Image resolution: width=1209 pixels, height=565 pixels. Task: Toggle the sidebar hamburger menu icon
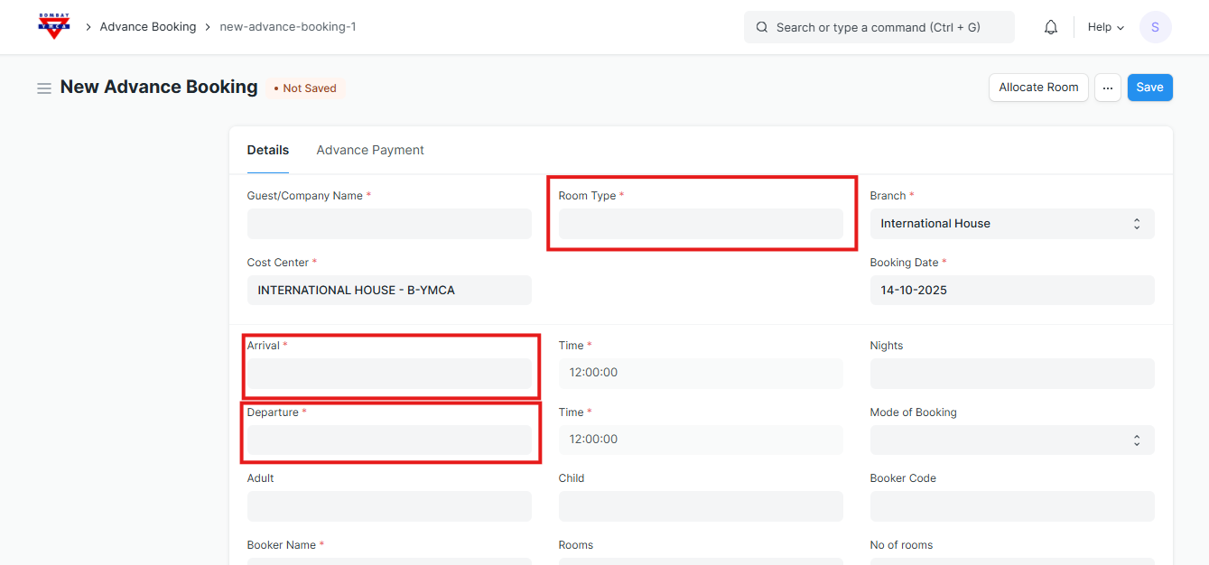[43, 88]
